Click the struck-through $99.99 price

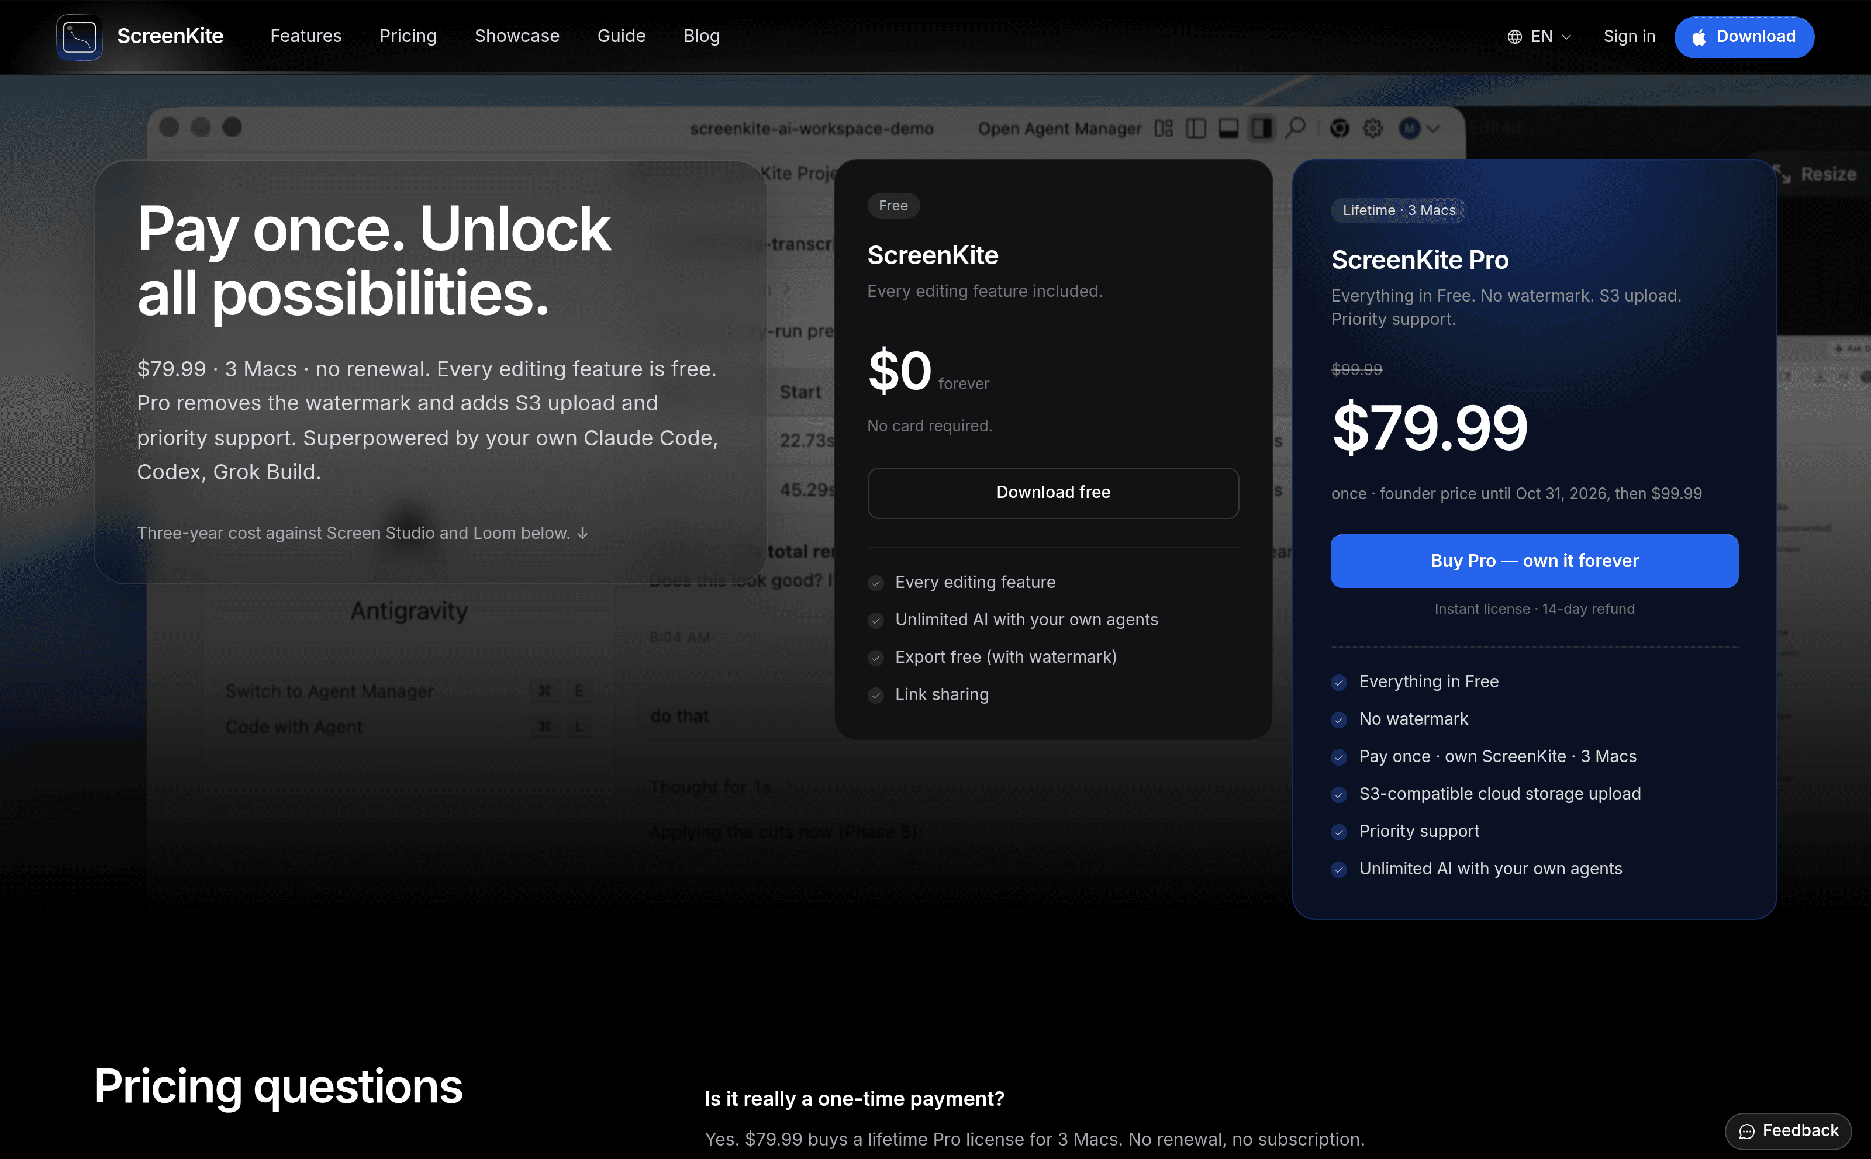coord(1356,369)
